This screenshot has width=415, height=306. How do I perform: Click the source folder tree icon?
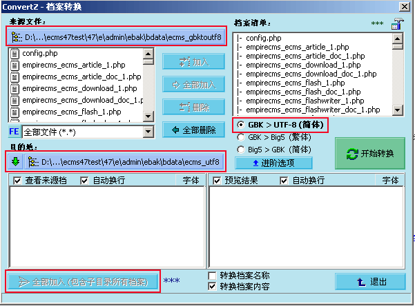tap(15, 36)
